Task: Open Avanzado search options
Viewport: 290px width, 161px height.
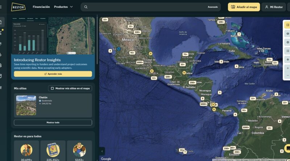Action: 212,7
